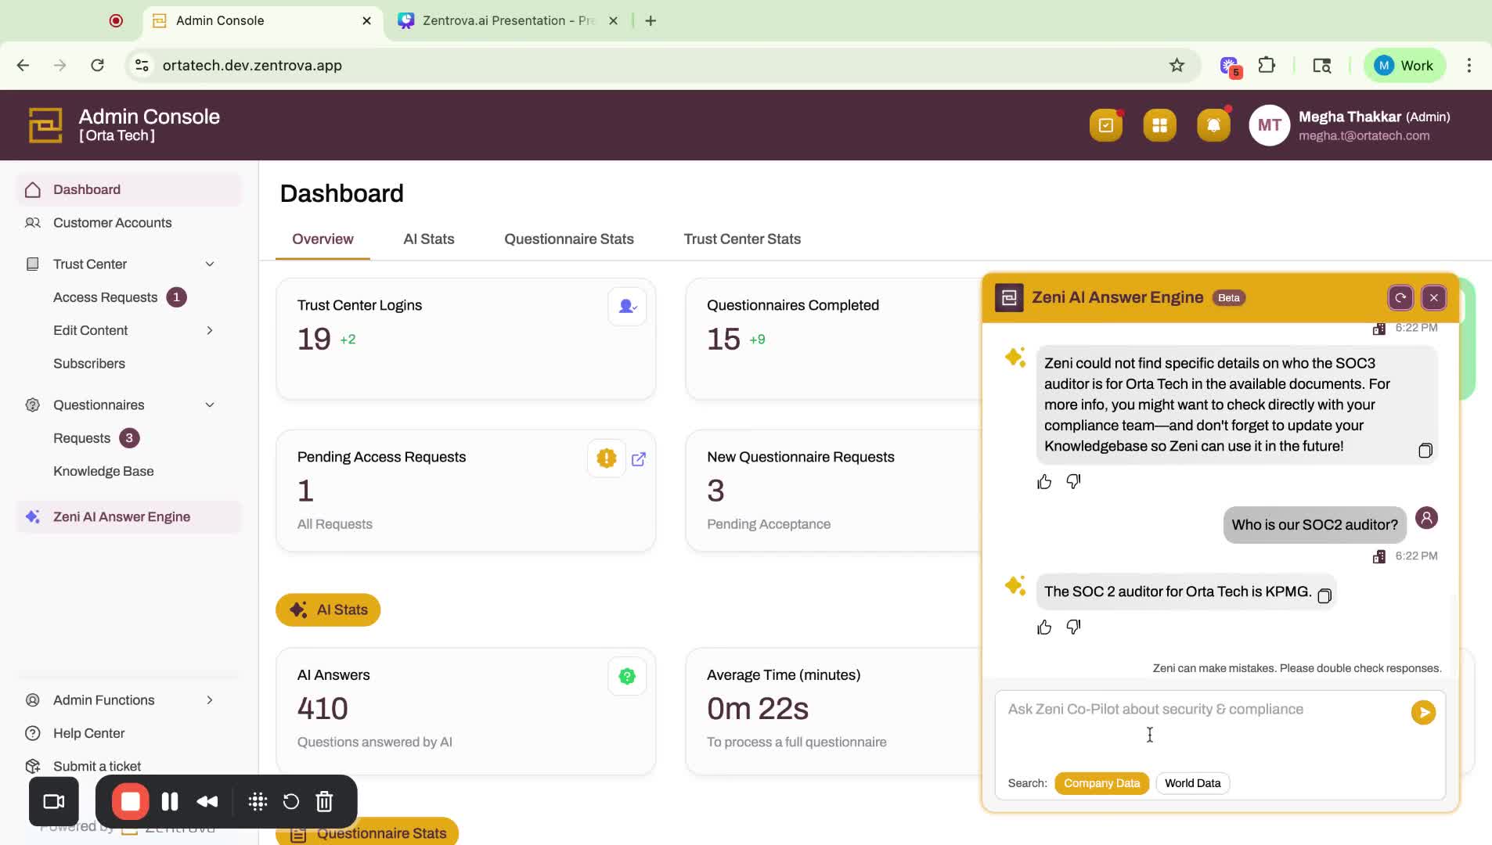Open a new browser tab
Screen dimensions: 1492x845
click(650, 21)
